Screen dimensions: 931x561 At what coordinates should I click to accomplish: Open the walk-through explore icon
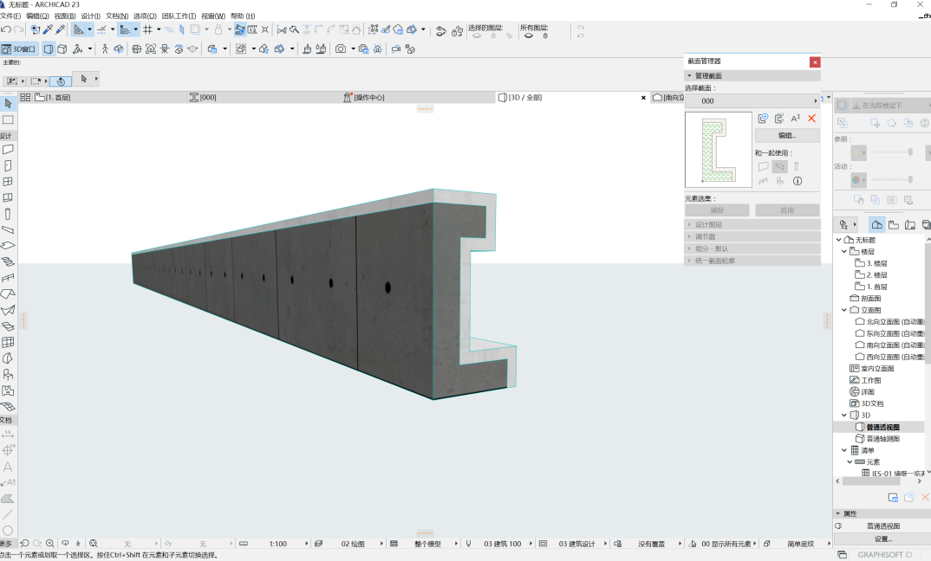pos(105,48)
